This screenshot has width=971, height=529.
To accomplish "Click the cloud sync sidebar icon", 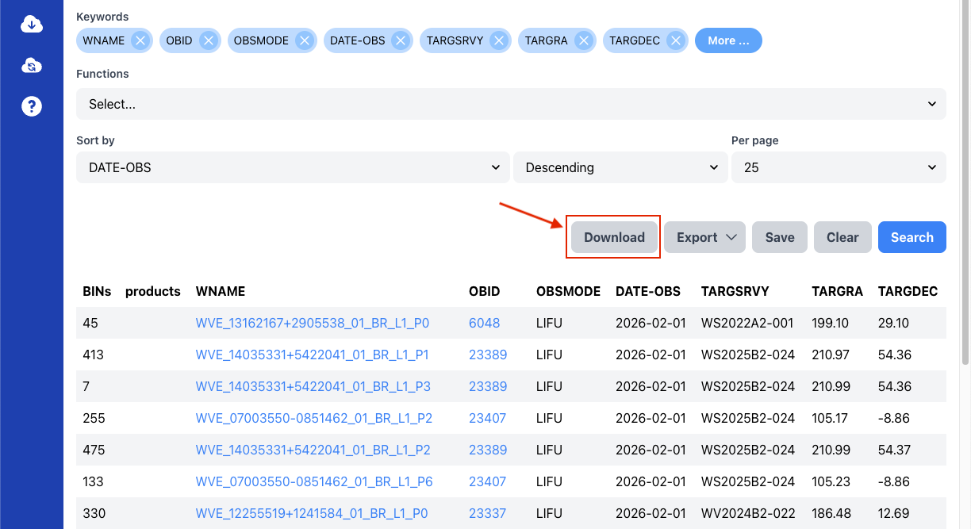I will click(32, 65).
